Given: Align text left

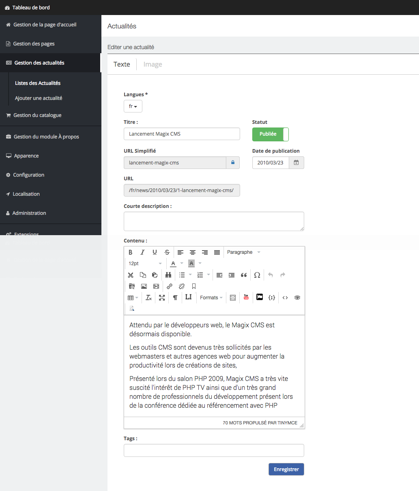Looking at the screenshot, I should point(180,252).
